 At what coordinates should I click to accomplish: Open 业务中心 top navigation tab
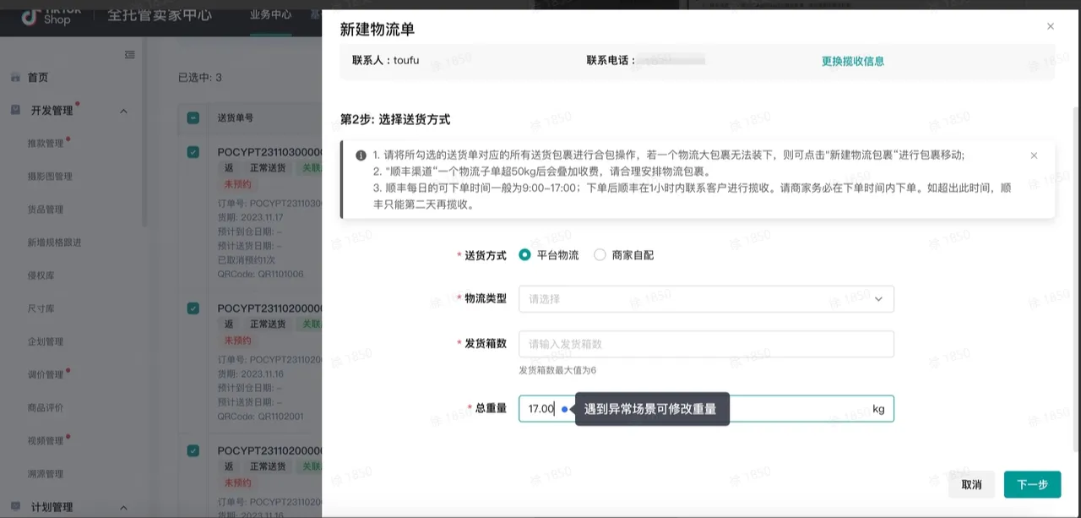[270, 15]
